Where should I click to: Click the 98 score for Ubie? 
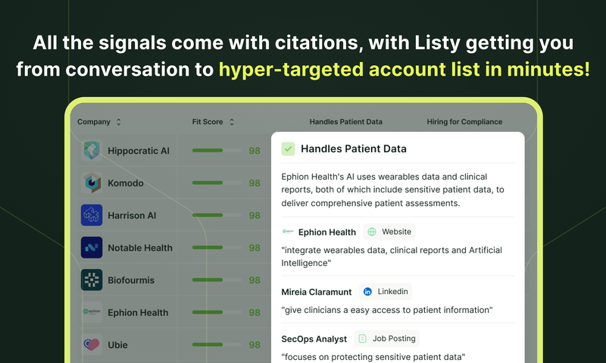coord(255,345)
